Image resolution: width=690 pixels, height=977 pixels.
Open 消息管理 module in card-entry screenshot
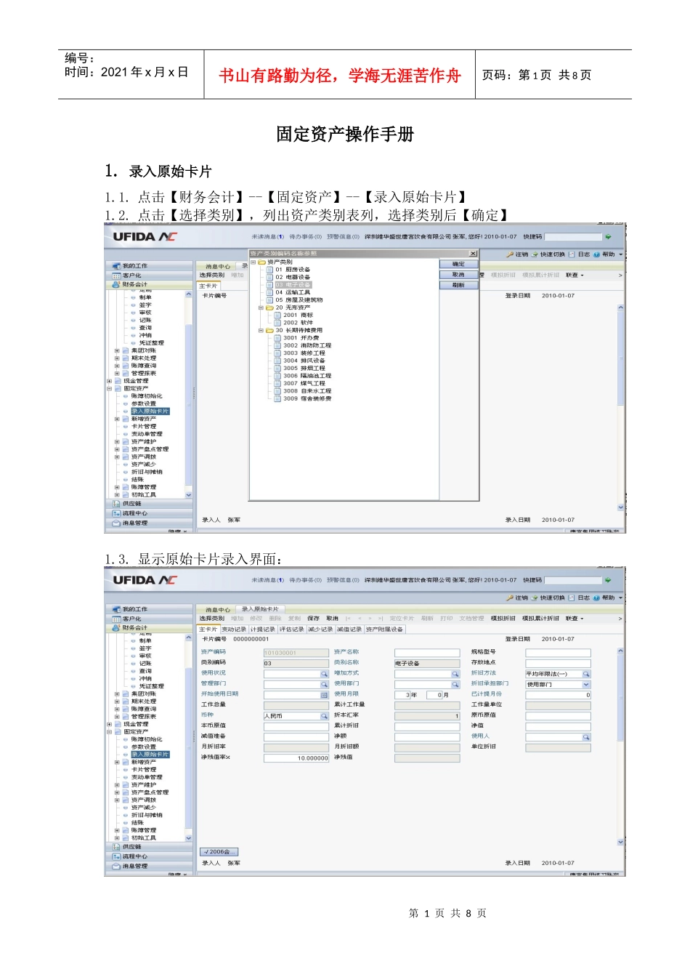click(150, 866)
